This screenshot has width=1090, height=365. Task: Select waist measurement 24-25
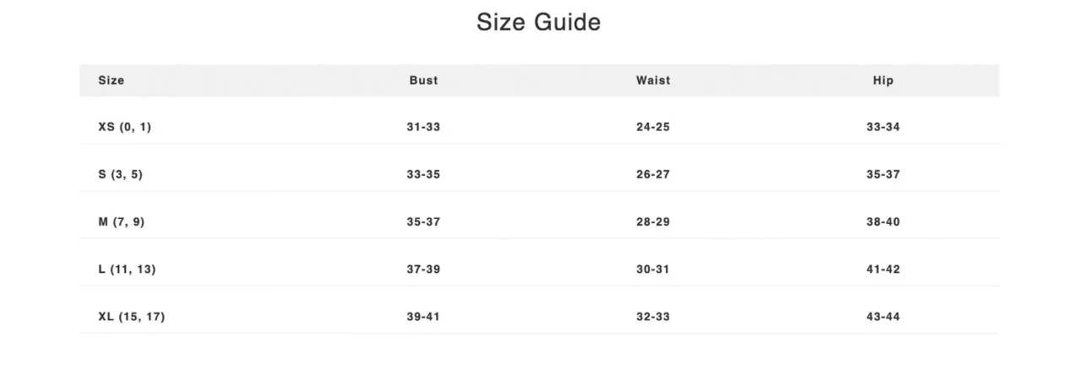[x=653, y=128]
